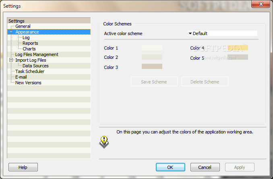The image size is (273, 179).
Task: Open E-mail settings page
Action: click(x=21, y=77)
